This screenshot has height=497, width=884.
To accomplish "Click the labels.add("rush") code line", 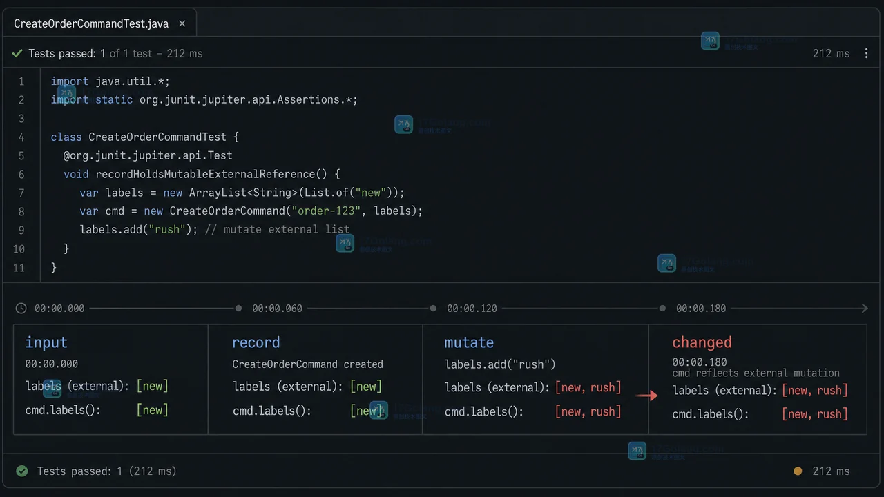I will point(215,230).
